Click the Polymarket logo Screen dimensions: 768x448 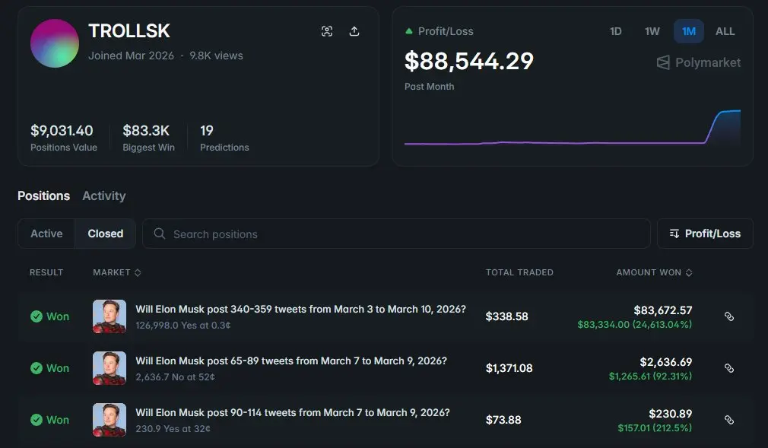click(698, 62)
